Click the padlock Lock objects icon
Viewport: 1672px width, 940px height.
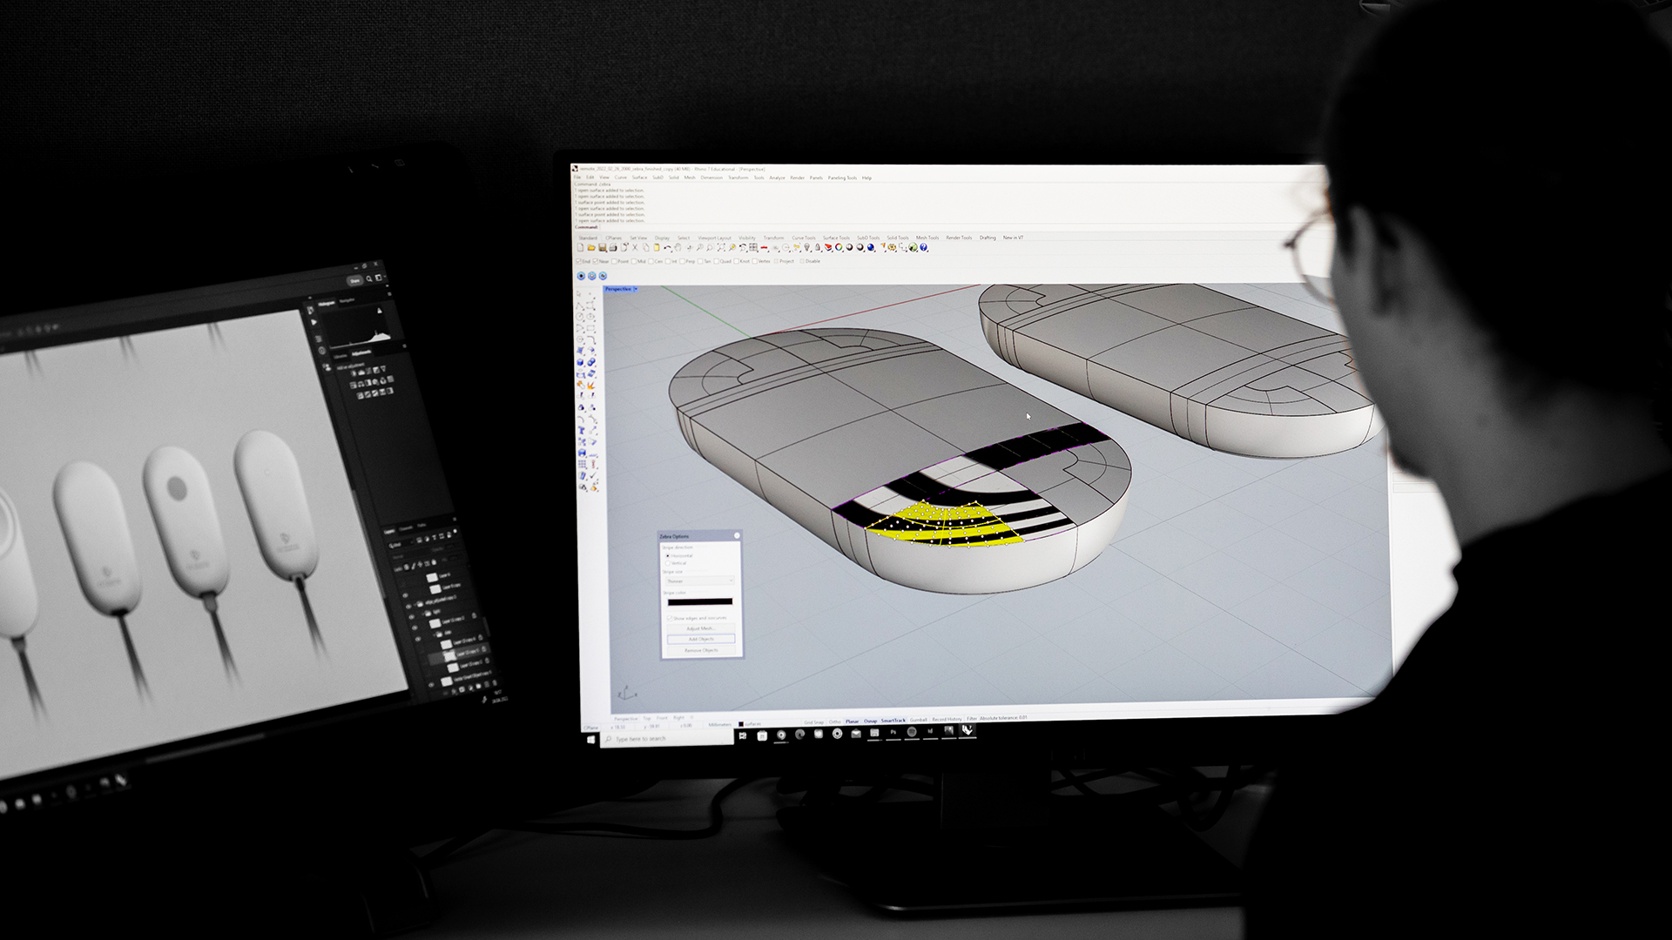tap(818, 247)
